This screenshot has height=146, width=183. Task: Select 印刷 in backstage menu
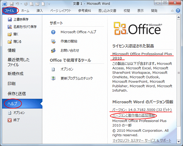click(12, 84)
